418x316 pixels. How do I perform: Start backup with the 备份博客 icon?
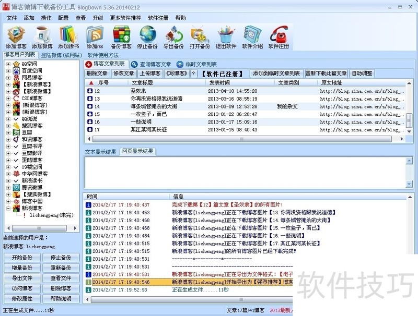pyautogui.click(x=121, y=37)
